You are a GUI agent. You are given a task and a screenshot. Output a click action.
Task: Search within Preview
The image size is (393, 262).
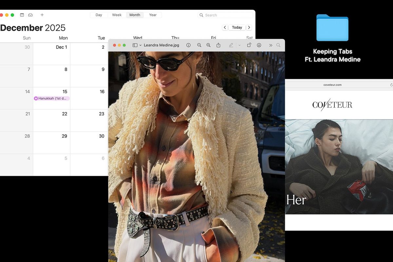point(278,45)
